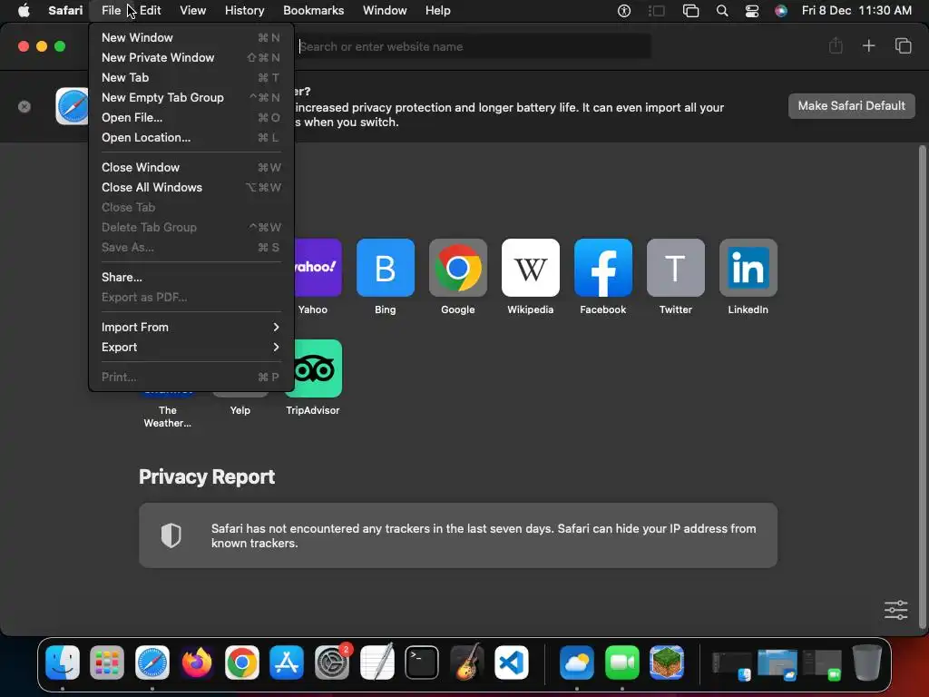Launch Finder from the Dock
This screenshot has width=929, height=697.
[x=63, y=662]
